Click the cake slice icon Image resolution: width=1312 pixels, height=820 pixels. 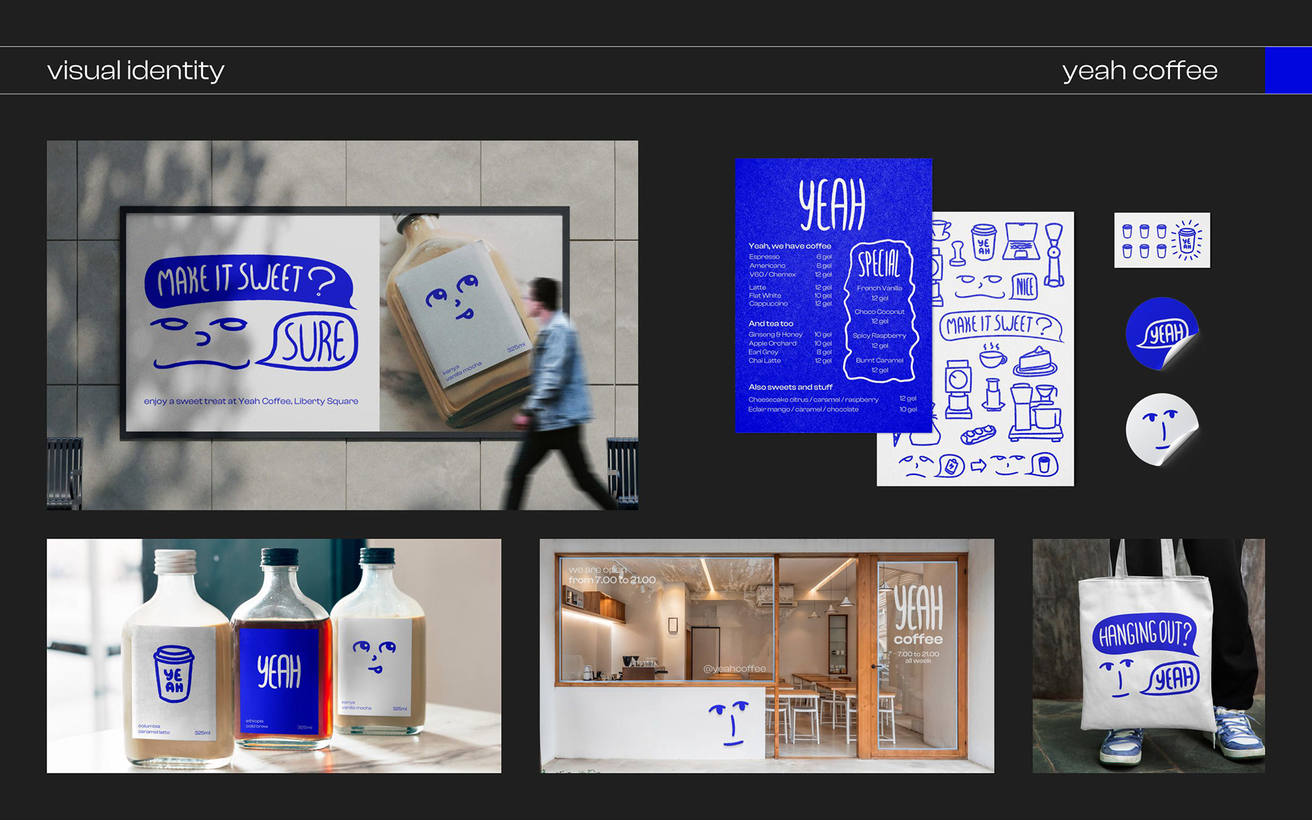1037,361
